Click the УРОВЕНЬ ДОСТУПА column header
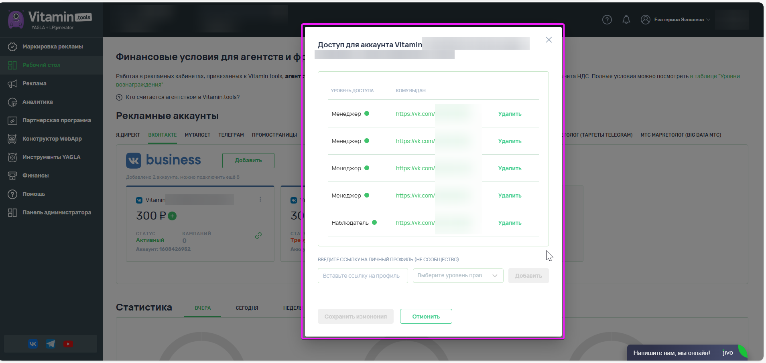 point(352,91)
